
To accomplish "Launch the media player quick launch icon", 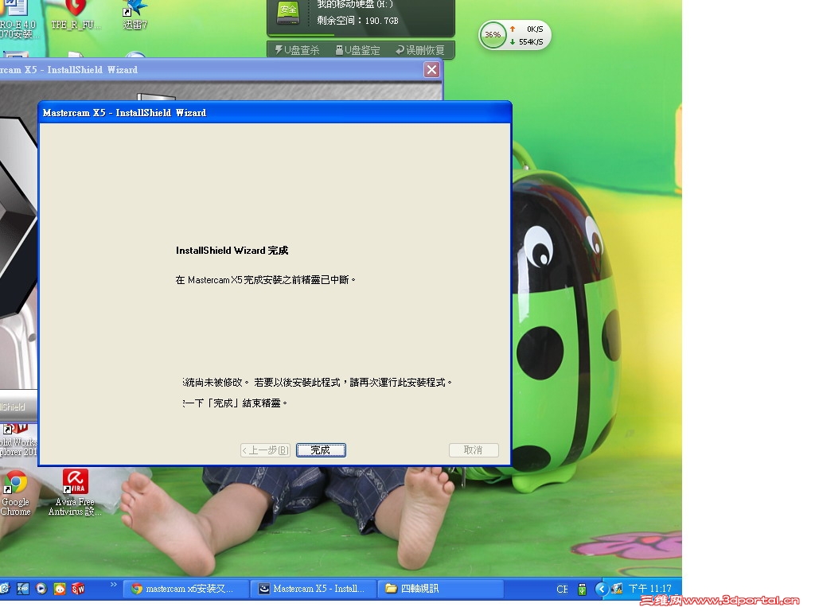I will click(x=41, y=589).
